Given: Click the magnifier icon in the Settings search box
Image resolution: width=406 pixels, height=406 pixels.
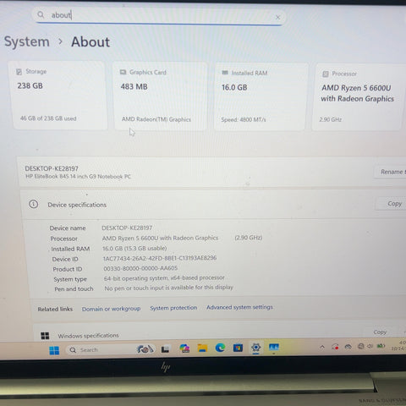Looking at the screenshot, I should [x=41, y=14].
